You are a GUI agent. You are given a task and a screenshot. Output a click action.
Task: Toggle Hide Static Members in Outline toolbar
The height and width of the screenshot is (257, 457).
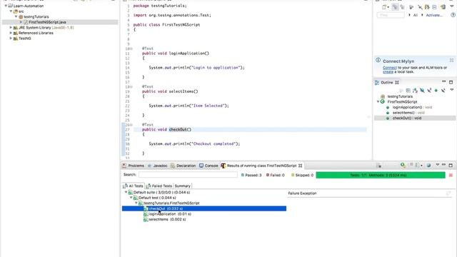click(429, 91)
